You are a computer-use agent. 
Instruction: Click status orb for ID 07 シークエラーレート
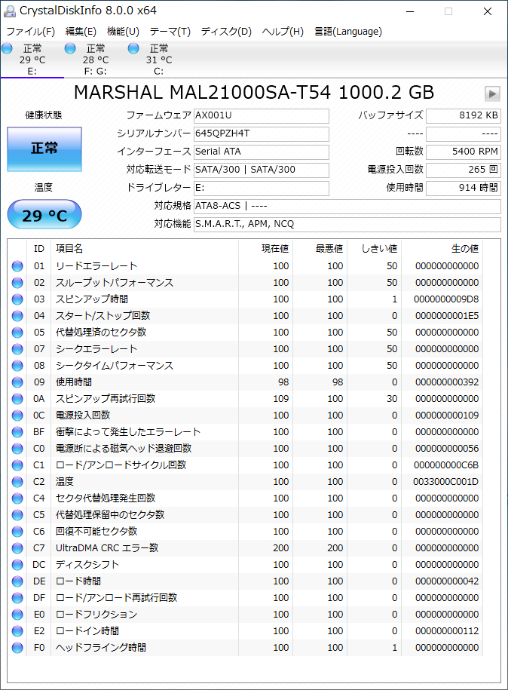coord(17,349)
